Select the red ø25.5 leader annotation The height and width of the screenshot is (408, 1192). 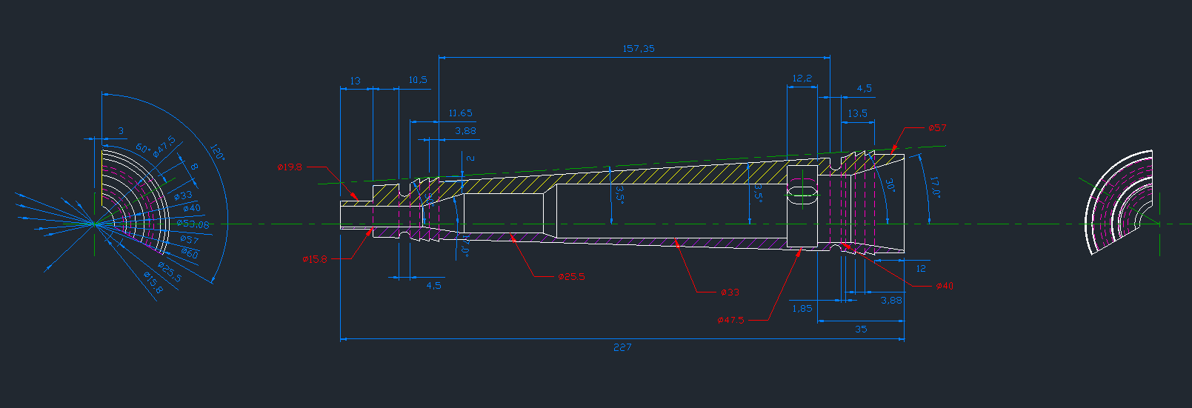pos(571,277)
